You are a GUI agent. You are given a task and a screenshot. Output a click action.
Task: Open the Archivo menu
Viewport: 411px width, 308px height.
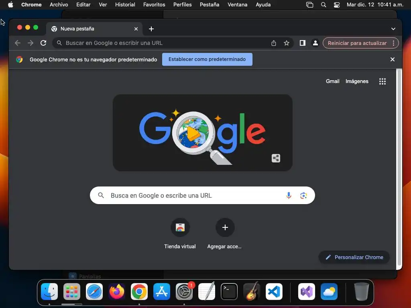pos(59,4)
